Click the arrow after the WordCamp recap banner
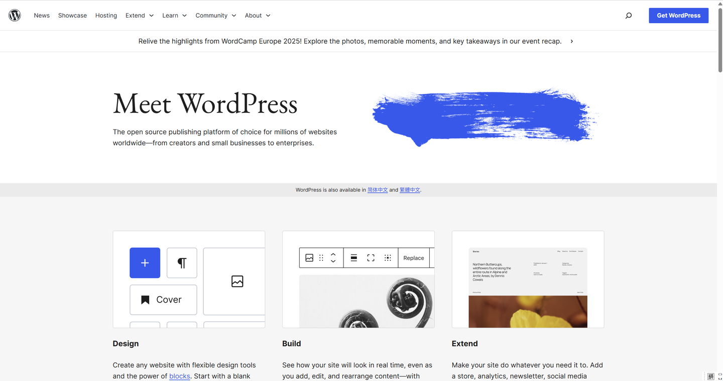723x381 pixels. click(x=571, y=41)
